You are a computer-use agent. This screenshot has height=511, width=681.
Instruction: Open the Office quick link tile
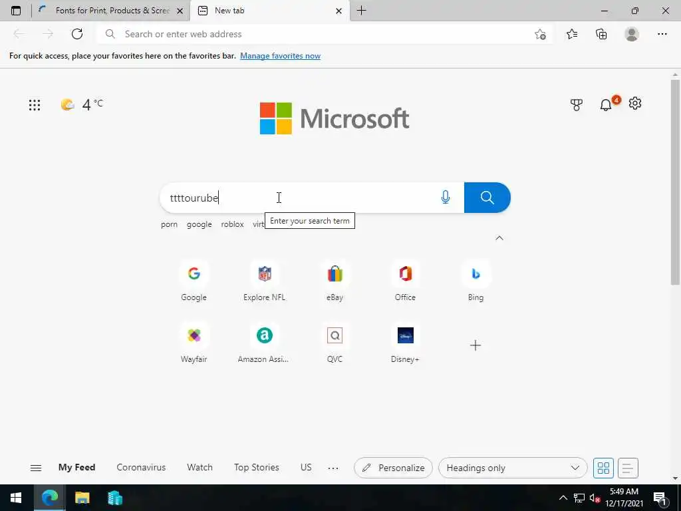coord(405,281)
